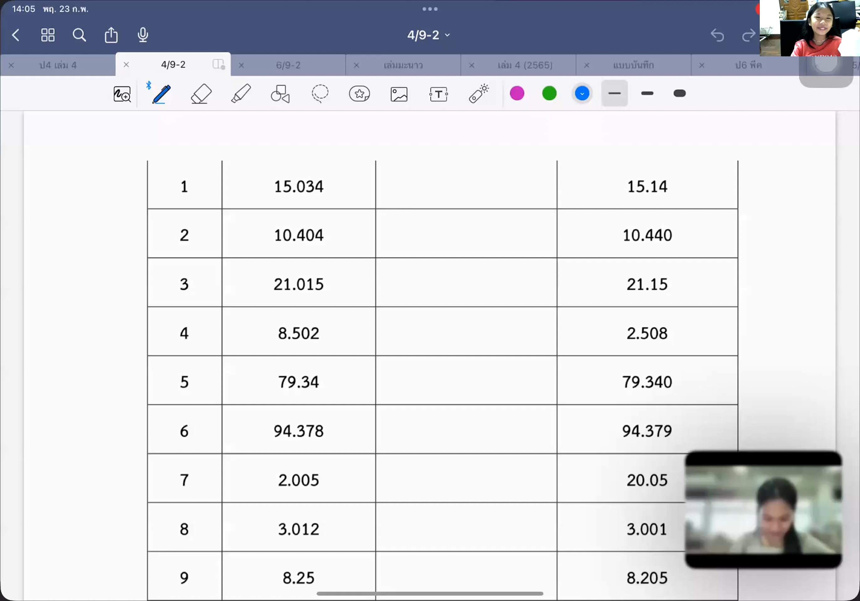The width and height of the screenshot is (860, 601).
Task: Tap the back arrow button
Action: [16, 35]
